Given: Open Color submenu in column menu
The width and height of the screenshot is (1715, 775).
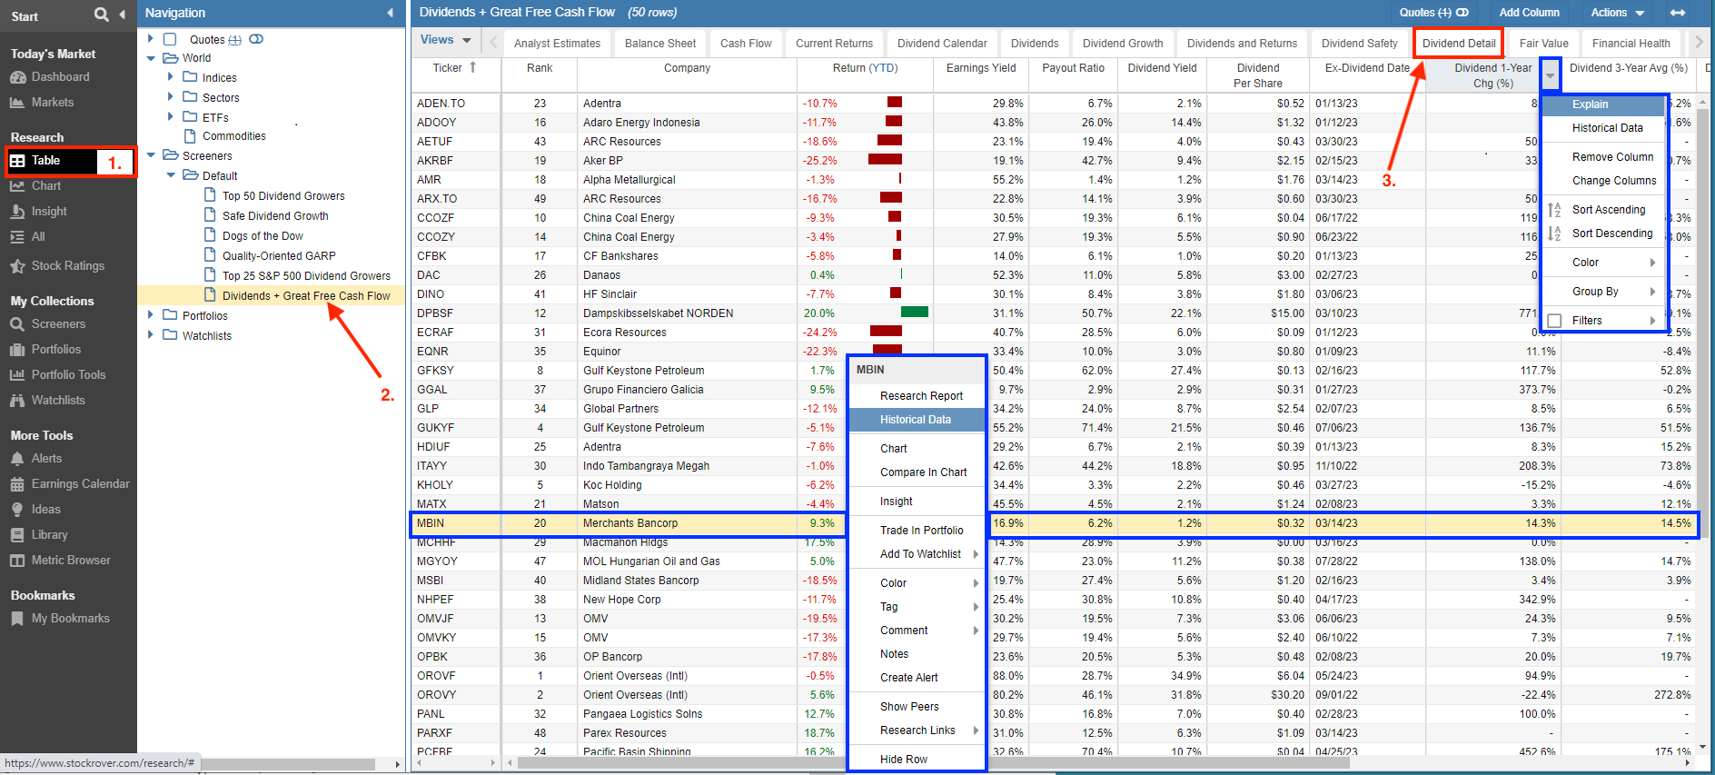Looking at the screenshot, I should [1604, 263].
